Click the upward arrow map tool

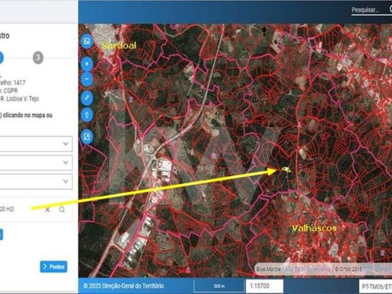87,114
